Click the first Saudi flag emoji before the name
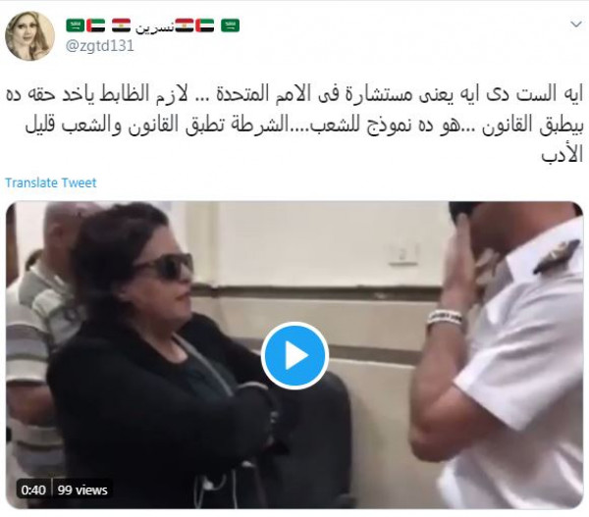 coord(76,26)
